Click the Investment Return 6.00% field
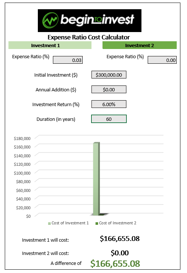This screenshot has height=273, width=187. [x=109, y=104]
